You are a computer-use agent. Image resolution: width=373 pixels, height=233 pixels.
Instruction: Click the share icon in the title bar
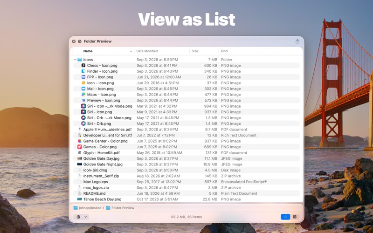(297, 41)
